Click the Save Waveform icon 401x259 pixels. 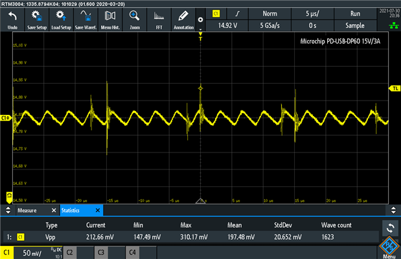[86, 19]
